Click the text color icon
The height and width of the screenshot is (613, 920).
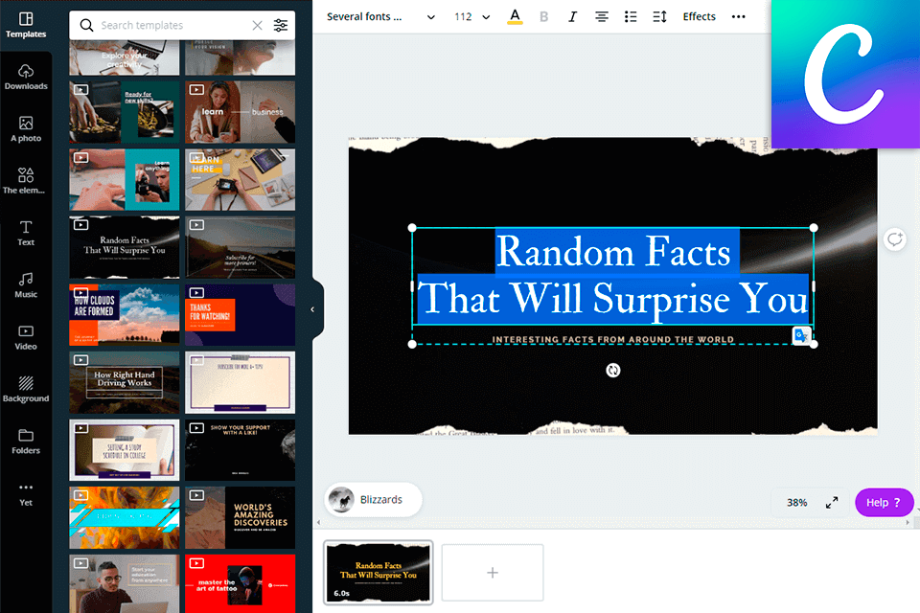[515, 16]
